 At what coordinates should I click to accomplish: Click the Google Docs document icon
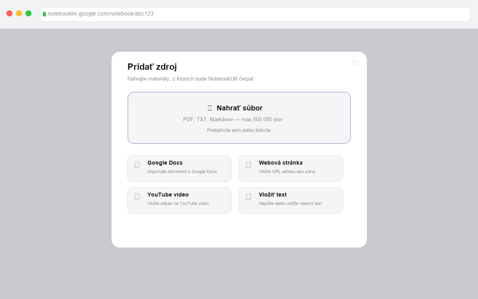point(137,164)
